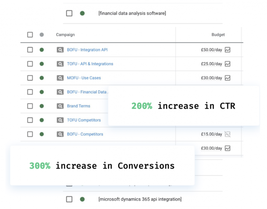This screenshot has height=209, width=267.
Task: Open the Brand Terms campaign
Action: click(x=79, y=106)
